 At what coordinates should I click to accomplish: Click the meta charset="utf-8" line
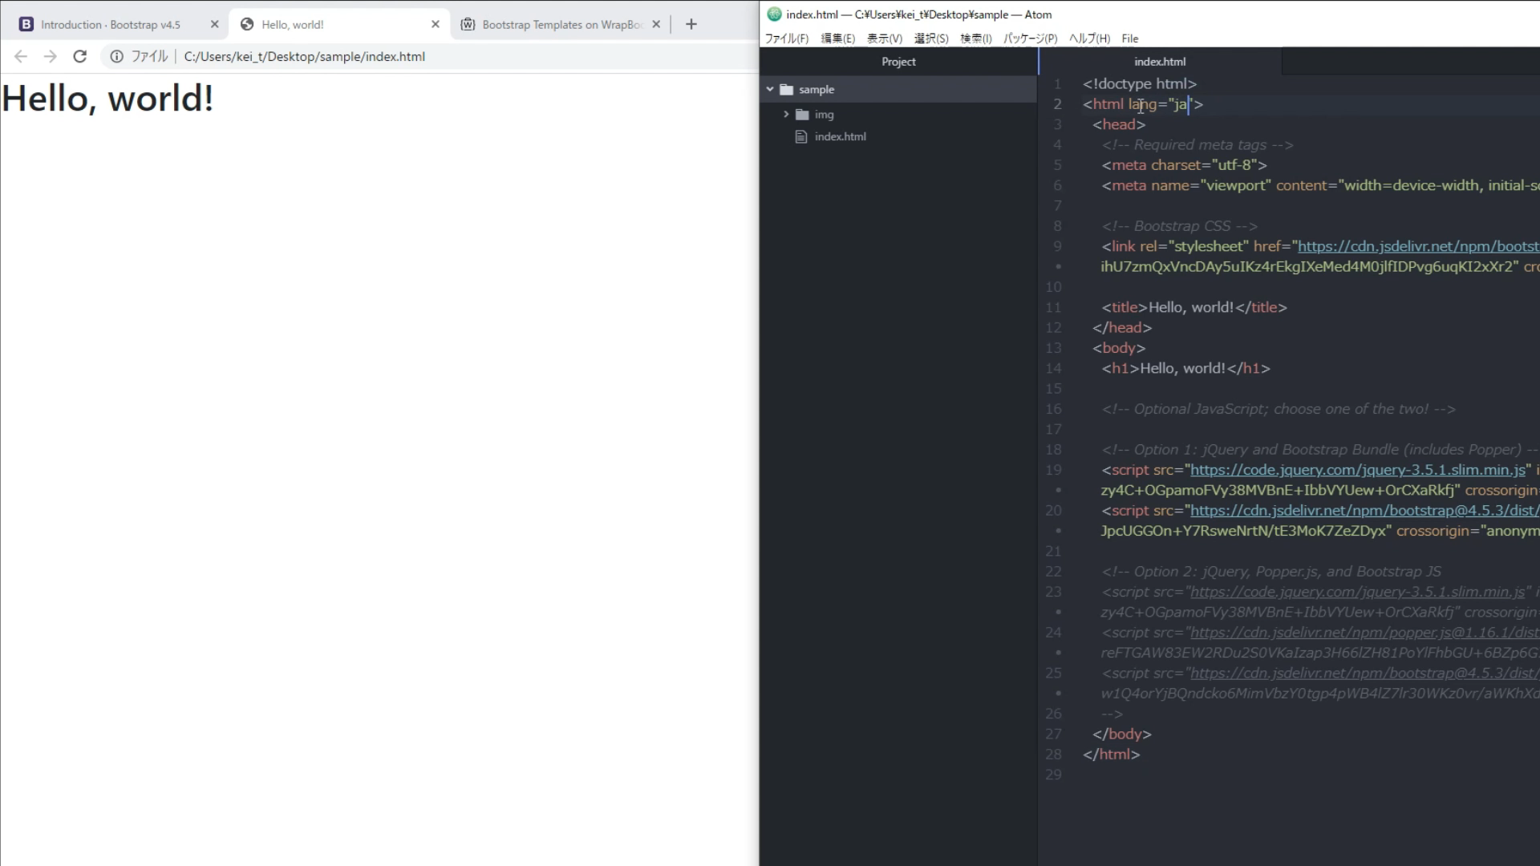pyautogui.click(x=1185, y=165)
